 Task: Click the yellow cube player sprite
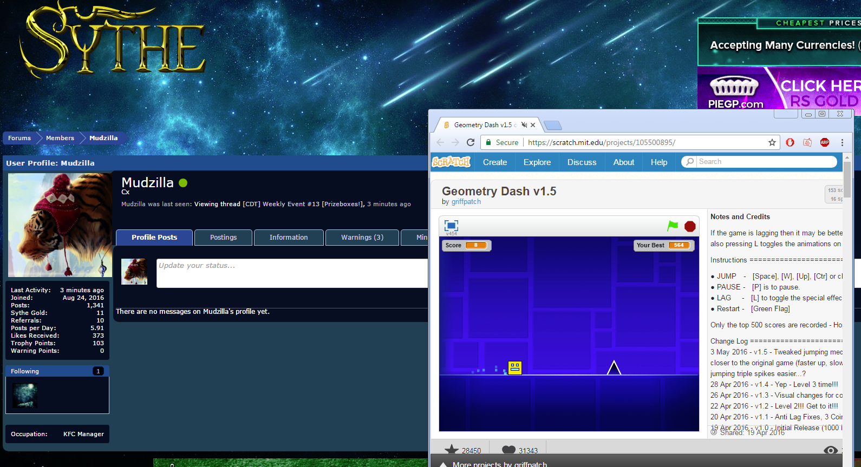pyautogui.click(x=514, y=368)
